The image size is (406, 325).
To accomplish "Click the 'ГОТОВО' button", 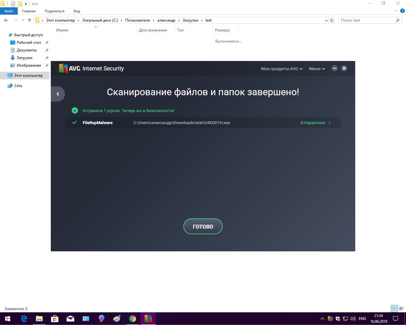I will click(203, 226).
